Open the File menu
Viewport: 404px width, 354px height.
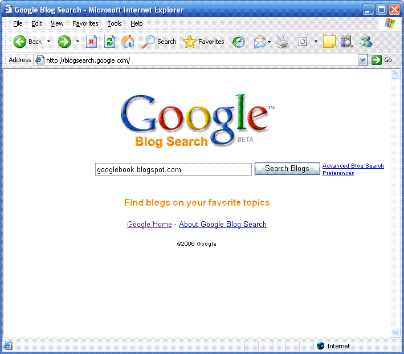click(18, 23)
